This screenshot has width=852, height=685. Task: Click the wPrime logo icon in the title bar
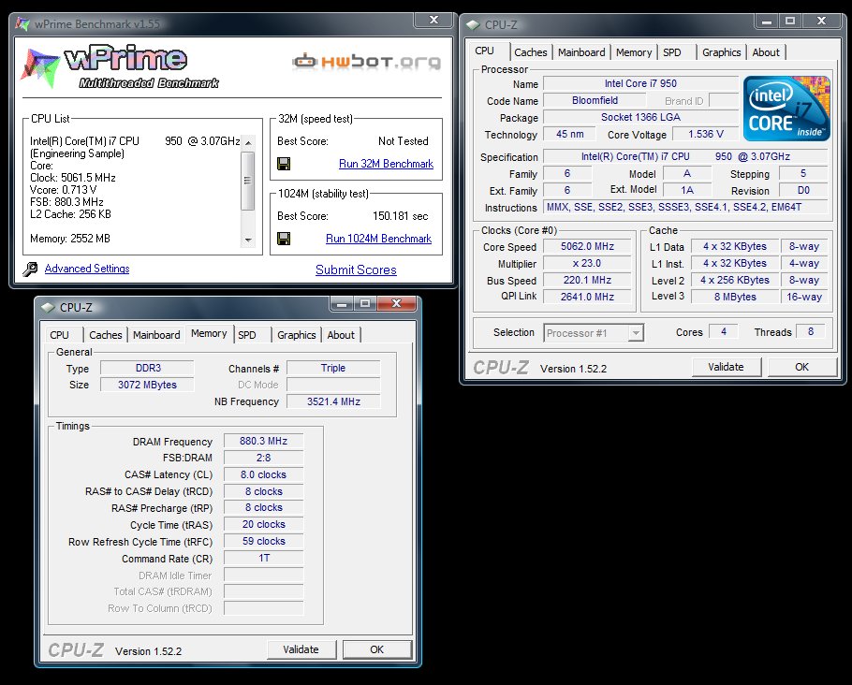click(x=22, y=24)
